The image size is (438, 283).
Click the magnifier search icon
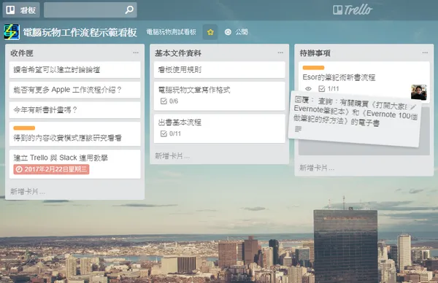(129, 9)
